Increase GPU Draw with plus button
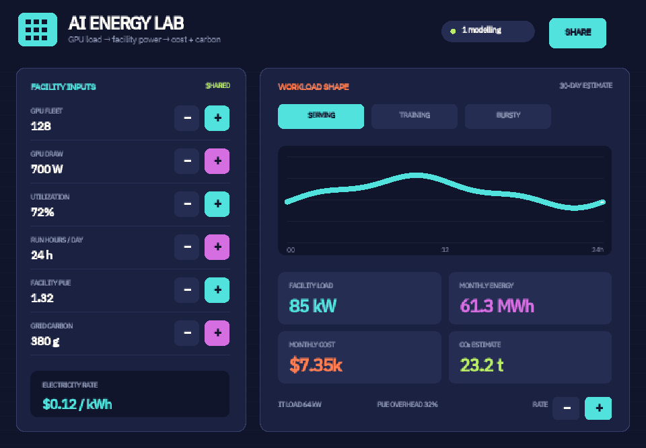Screen dimensions: 646x448 [217, 161]
